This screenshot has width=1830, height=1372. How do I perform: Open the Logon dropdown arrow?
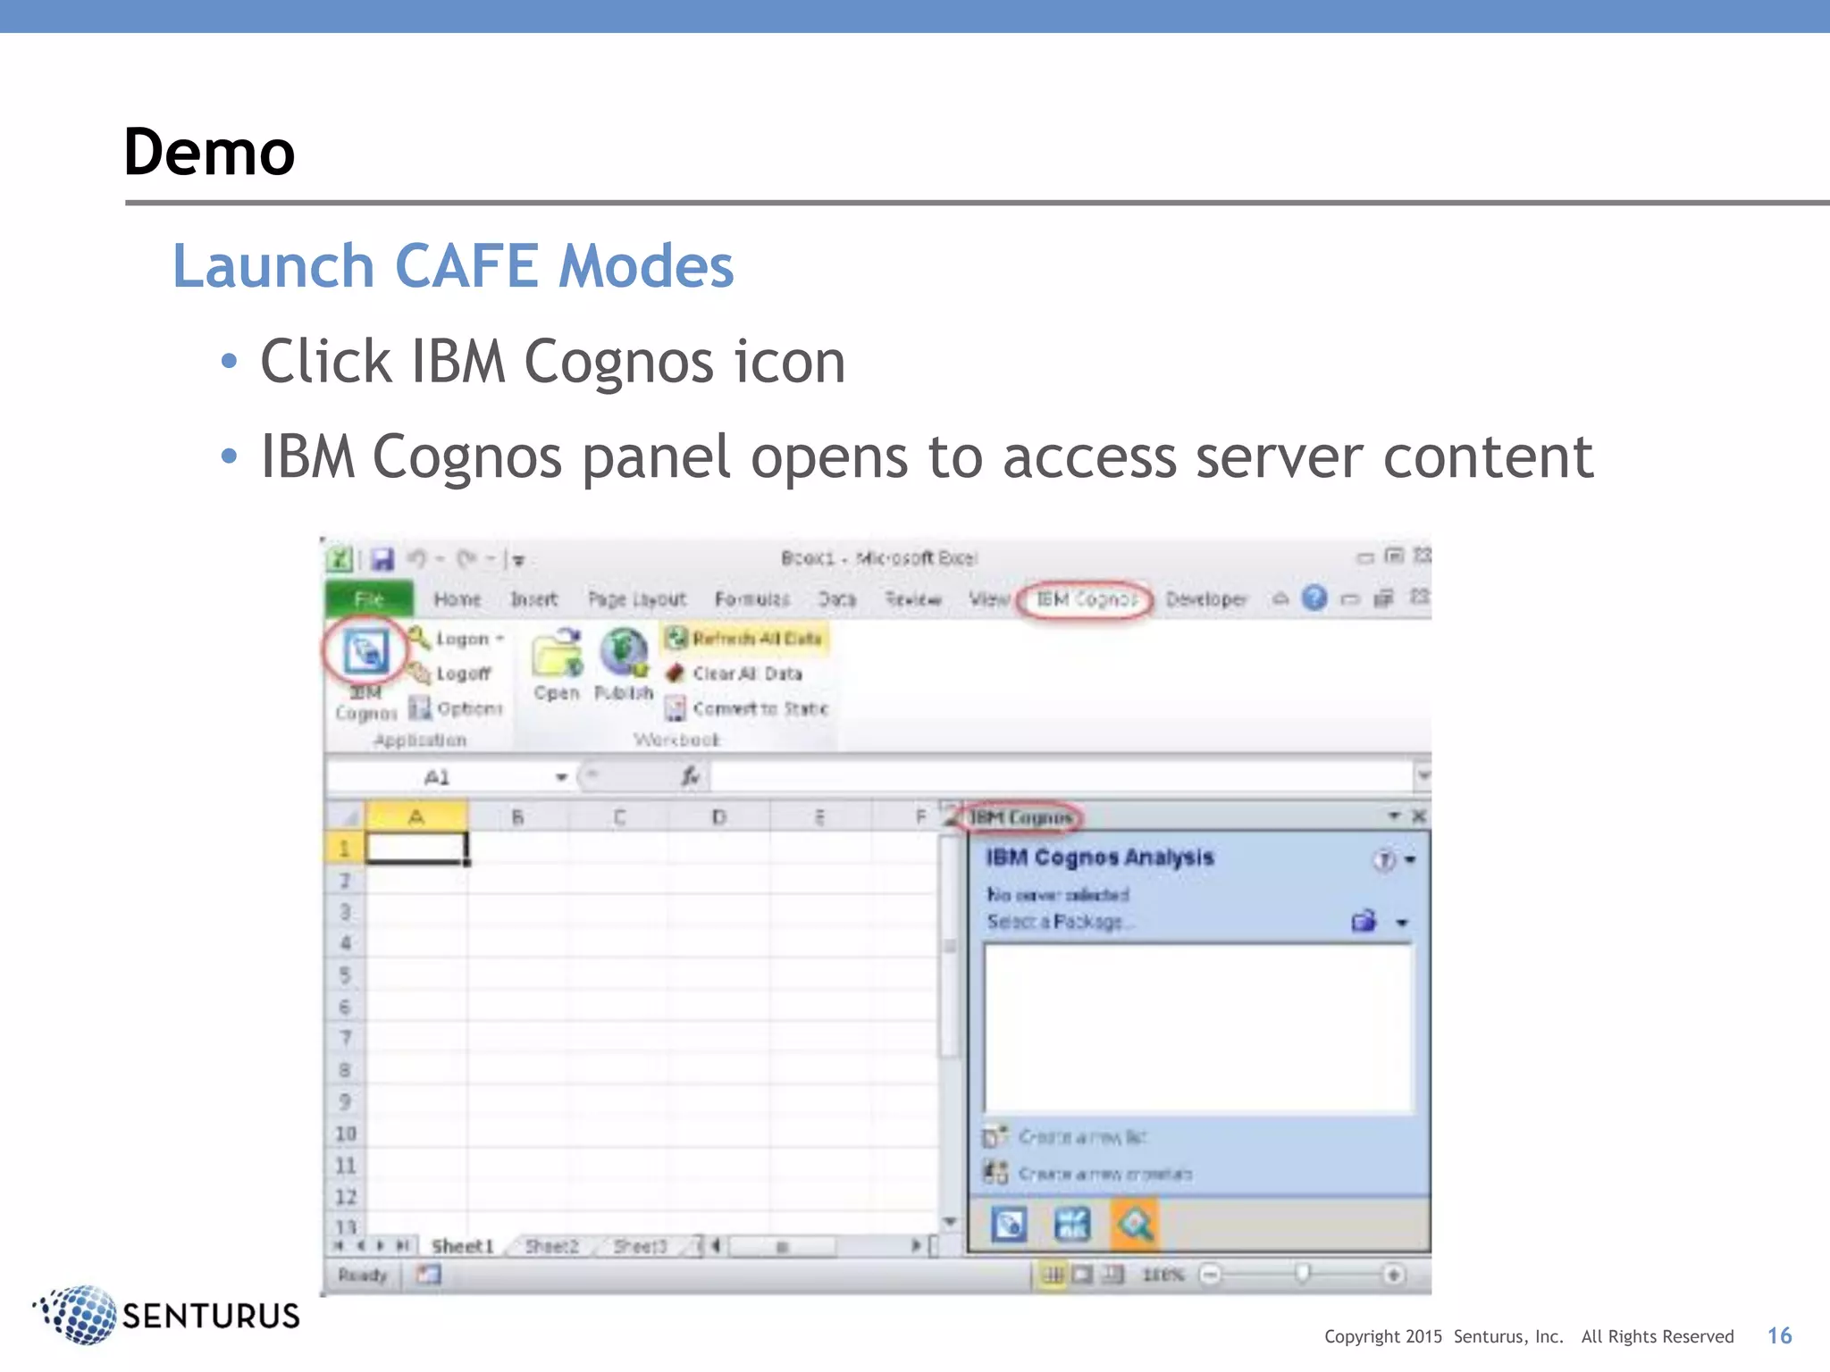[500, 639]
